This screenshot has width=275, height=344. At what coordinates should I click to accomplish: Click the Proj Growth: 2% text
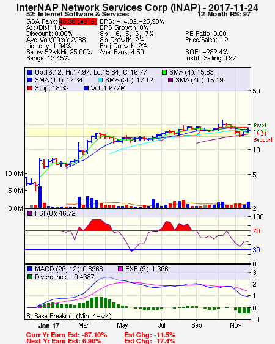point(123,46)
